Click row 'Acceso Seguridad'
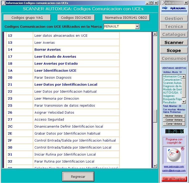 tap(63, 119)
